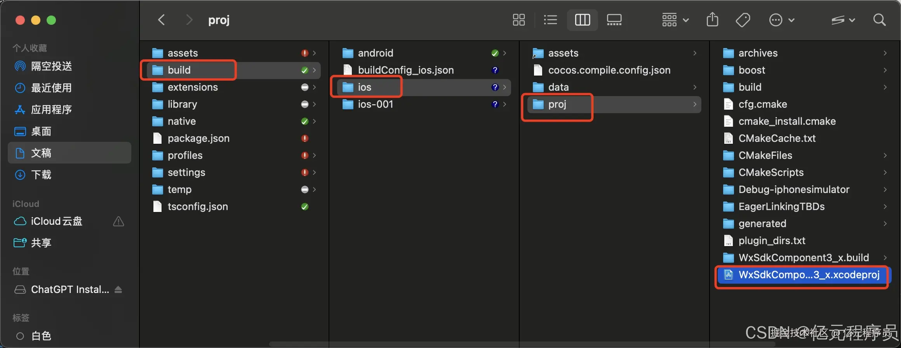
Task: Select cfg.cmake file
Action: point(805,104)
